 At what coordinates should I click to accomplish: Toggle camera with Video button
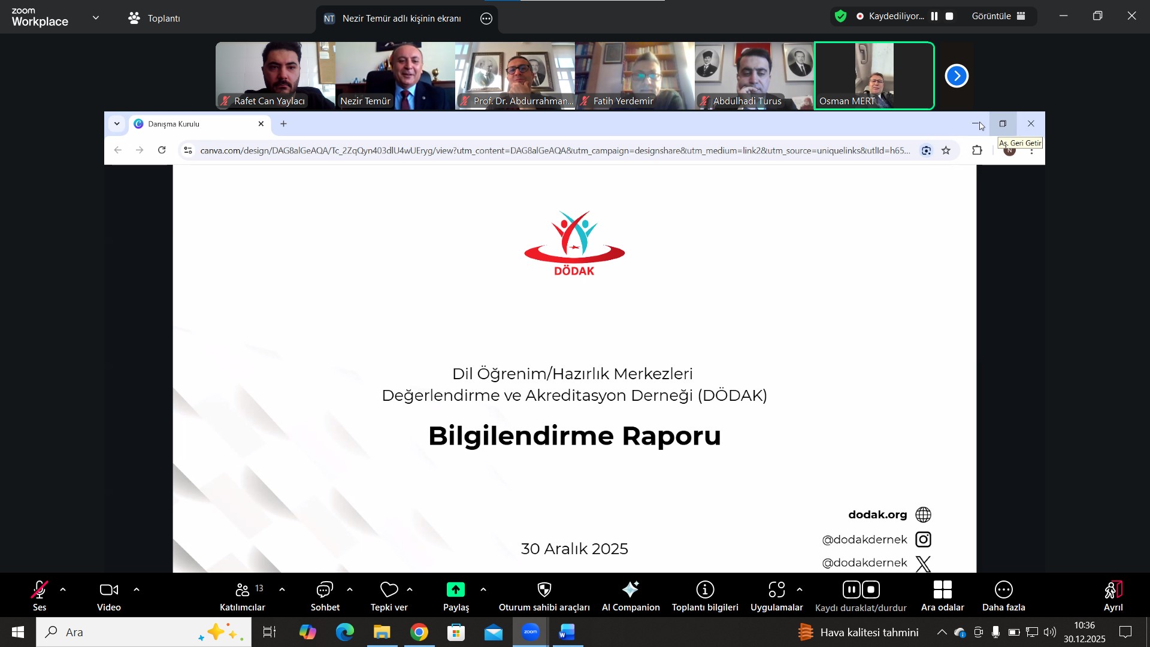(x=109, y=596)
